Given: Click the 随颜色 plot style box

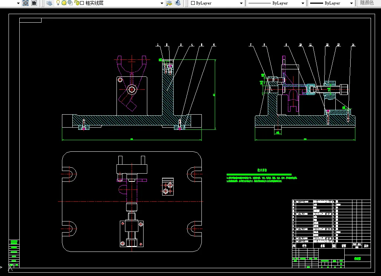Looking at the screenshot, I should point(367,3).
